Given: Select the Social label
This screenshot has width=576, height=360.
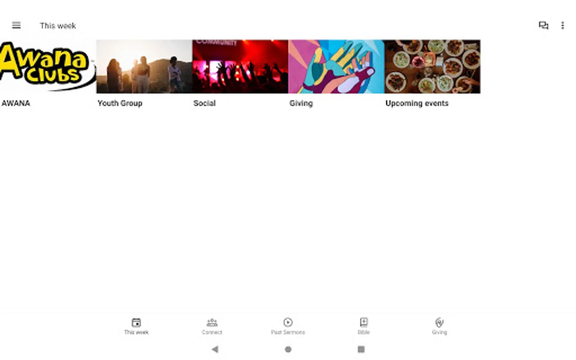Looking at the screenshot, I should pos(204,103).
